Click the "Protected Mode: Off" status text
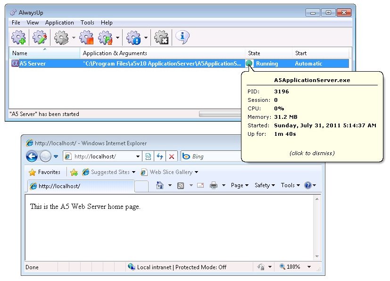 coord(201,267)
